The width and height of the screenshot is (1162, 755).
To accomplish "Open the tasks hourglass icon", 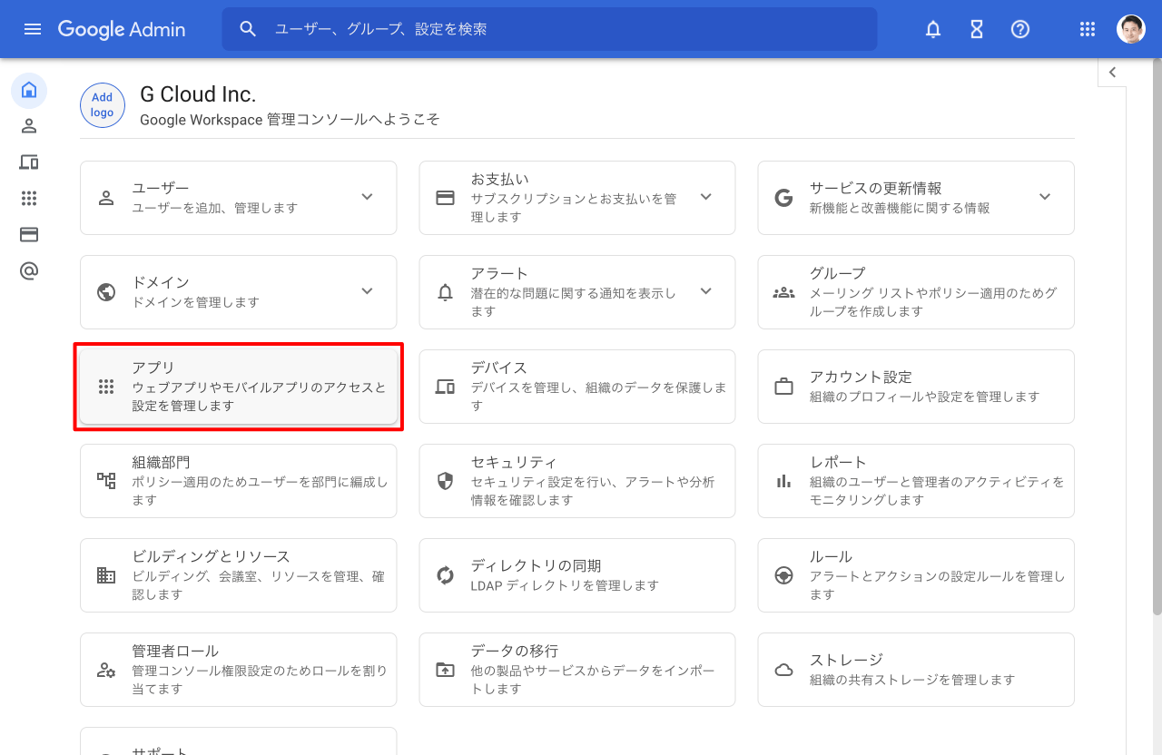I will click(x=977, y=29).
